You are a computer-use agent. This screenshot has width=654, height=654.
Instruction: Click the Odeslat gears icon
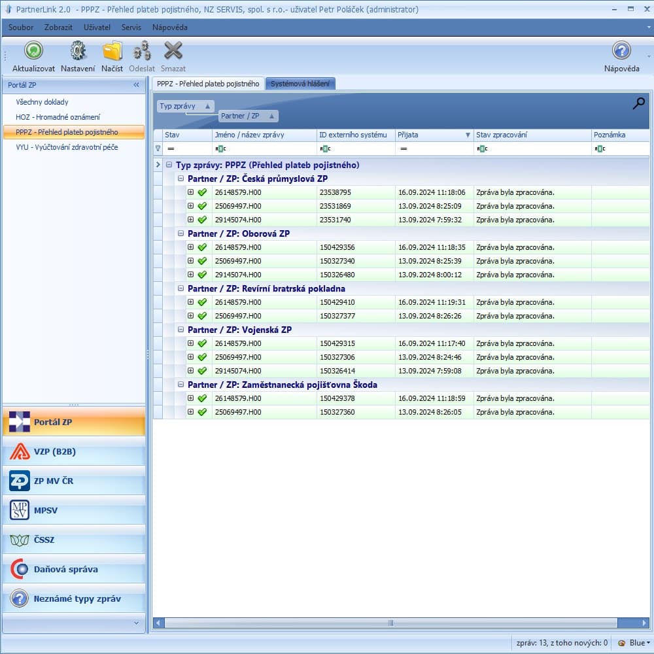142,51
